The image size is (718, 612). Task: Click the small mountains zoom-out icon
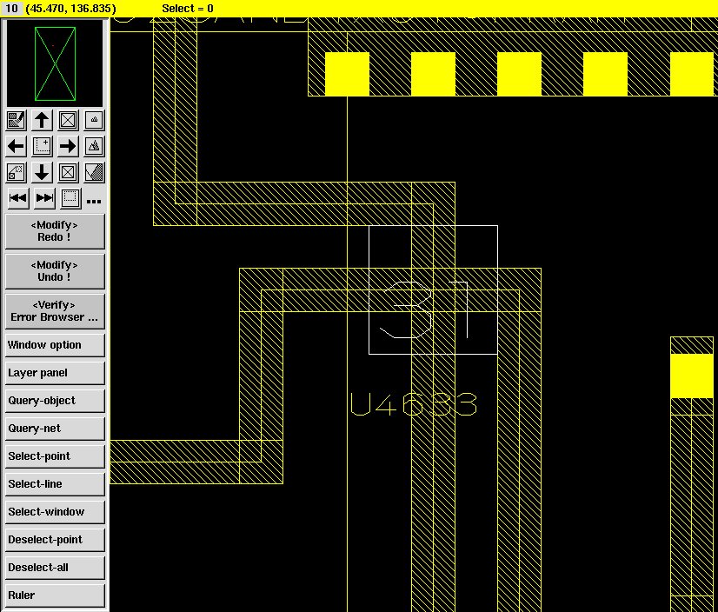pos(95,120)
